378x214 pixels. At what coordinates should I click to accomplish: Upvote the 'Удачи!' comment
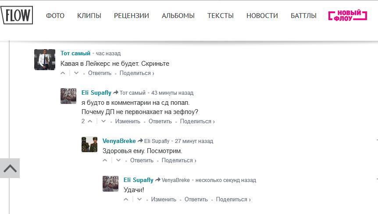click(x=126, y=199)
